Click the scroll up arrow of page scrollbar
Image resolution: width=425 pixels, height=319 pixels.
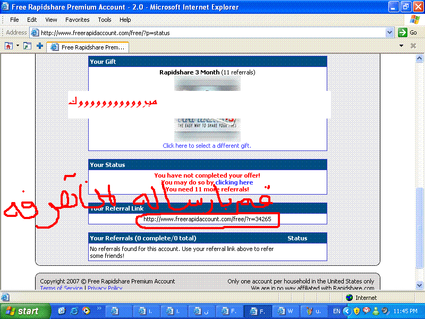pos(419,58)
